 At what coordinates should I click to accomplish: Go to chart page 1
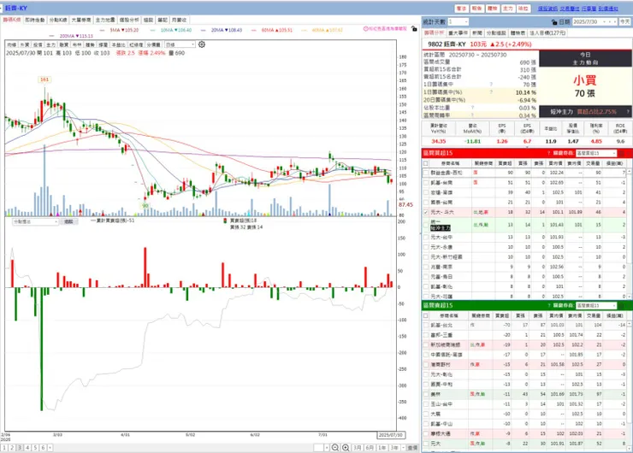[4, 447]
